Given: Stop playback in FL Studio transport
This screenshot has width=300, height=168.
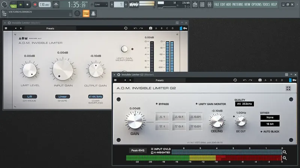Looking at the screenshot, I should (27, 4).
